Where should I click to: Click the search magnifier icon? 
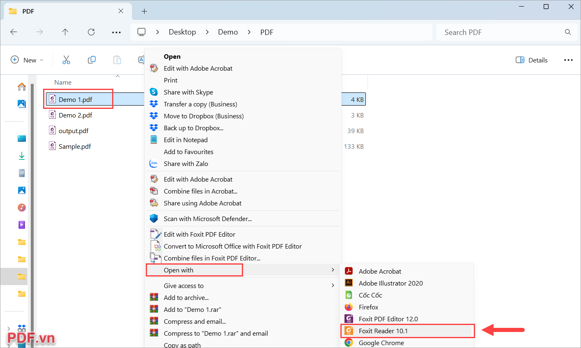(568, 32)
